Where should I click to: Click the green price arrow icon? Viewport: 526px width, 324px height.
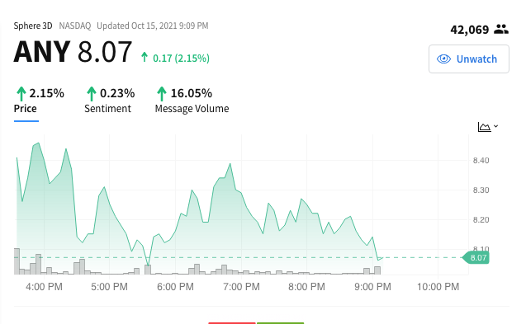pyautogui.click(x=21, y=93)
